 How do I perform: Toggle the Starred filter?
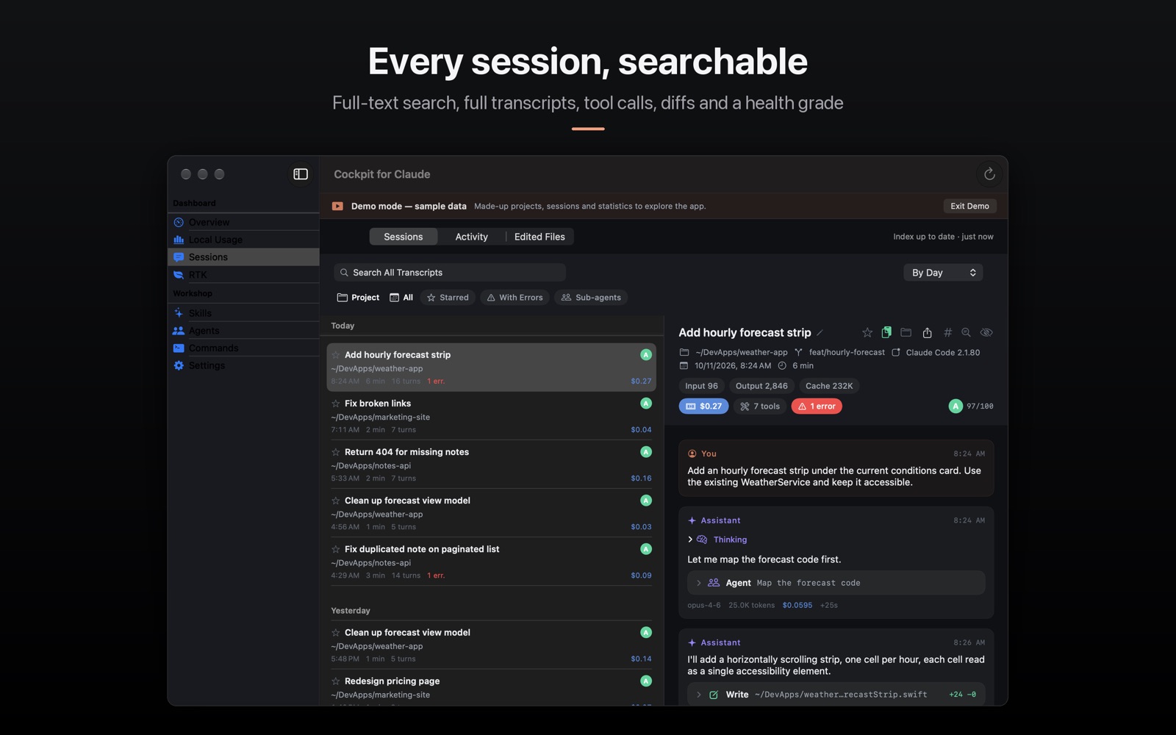point(448,298)
